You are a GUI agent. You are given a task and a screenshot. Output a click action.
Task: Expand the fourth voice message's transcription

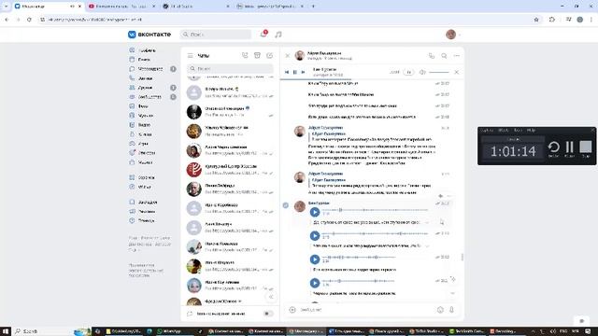point(452,293)
